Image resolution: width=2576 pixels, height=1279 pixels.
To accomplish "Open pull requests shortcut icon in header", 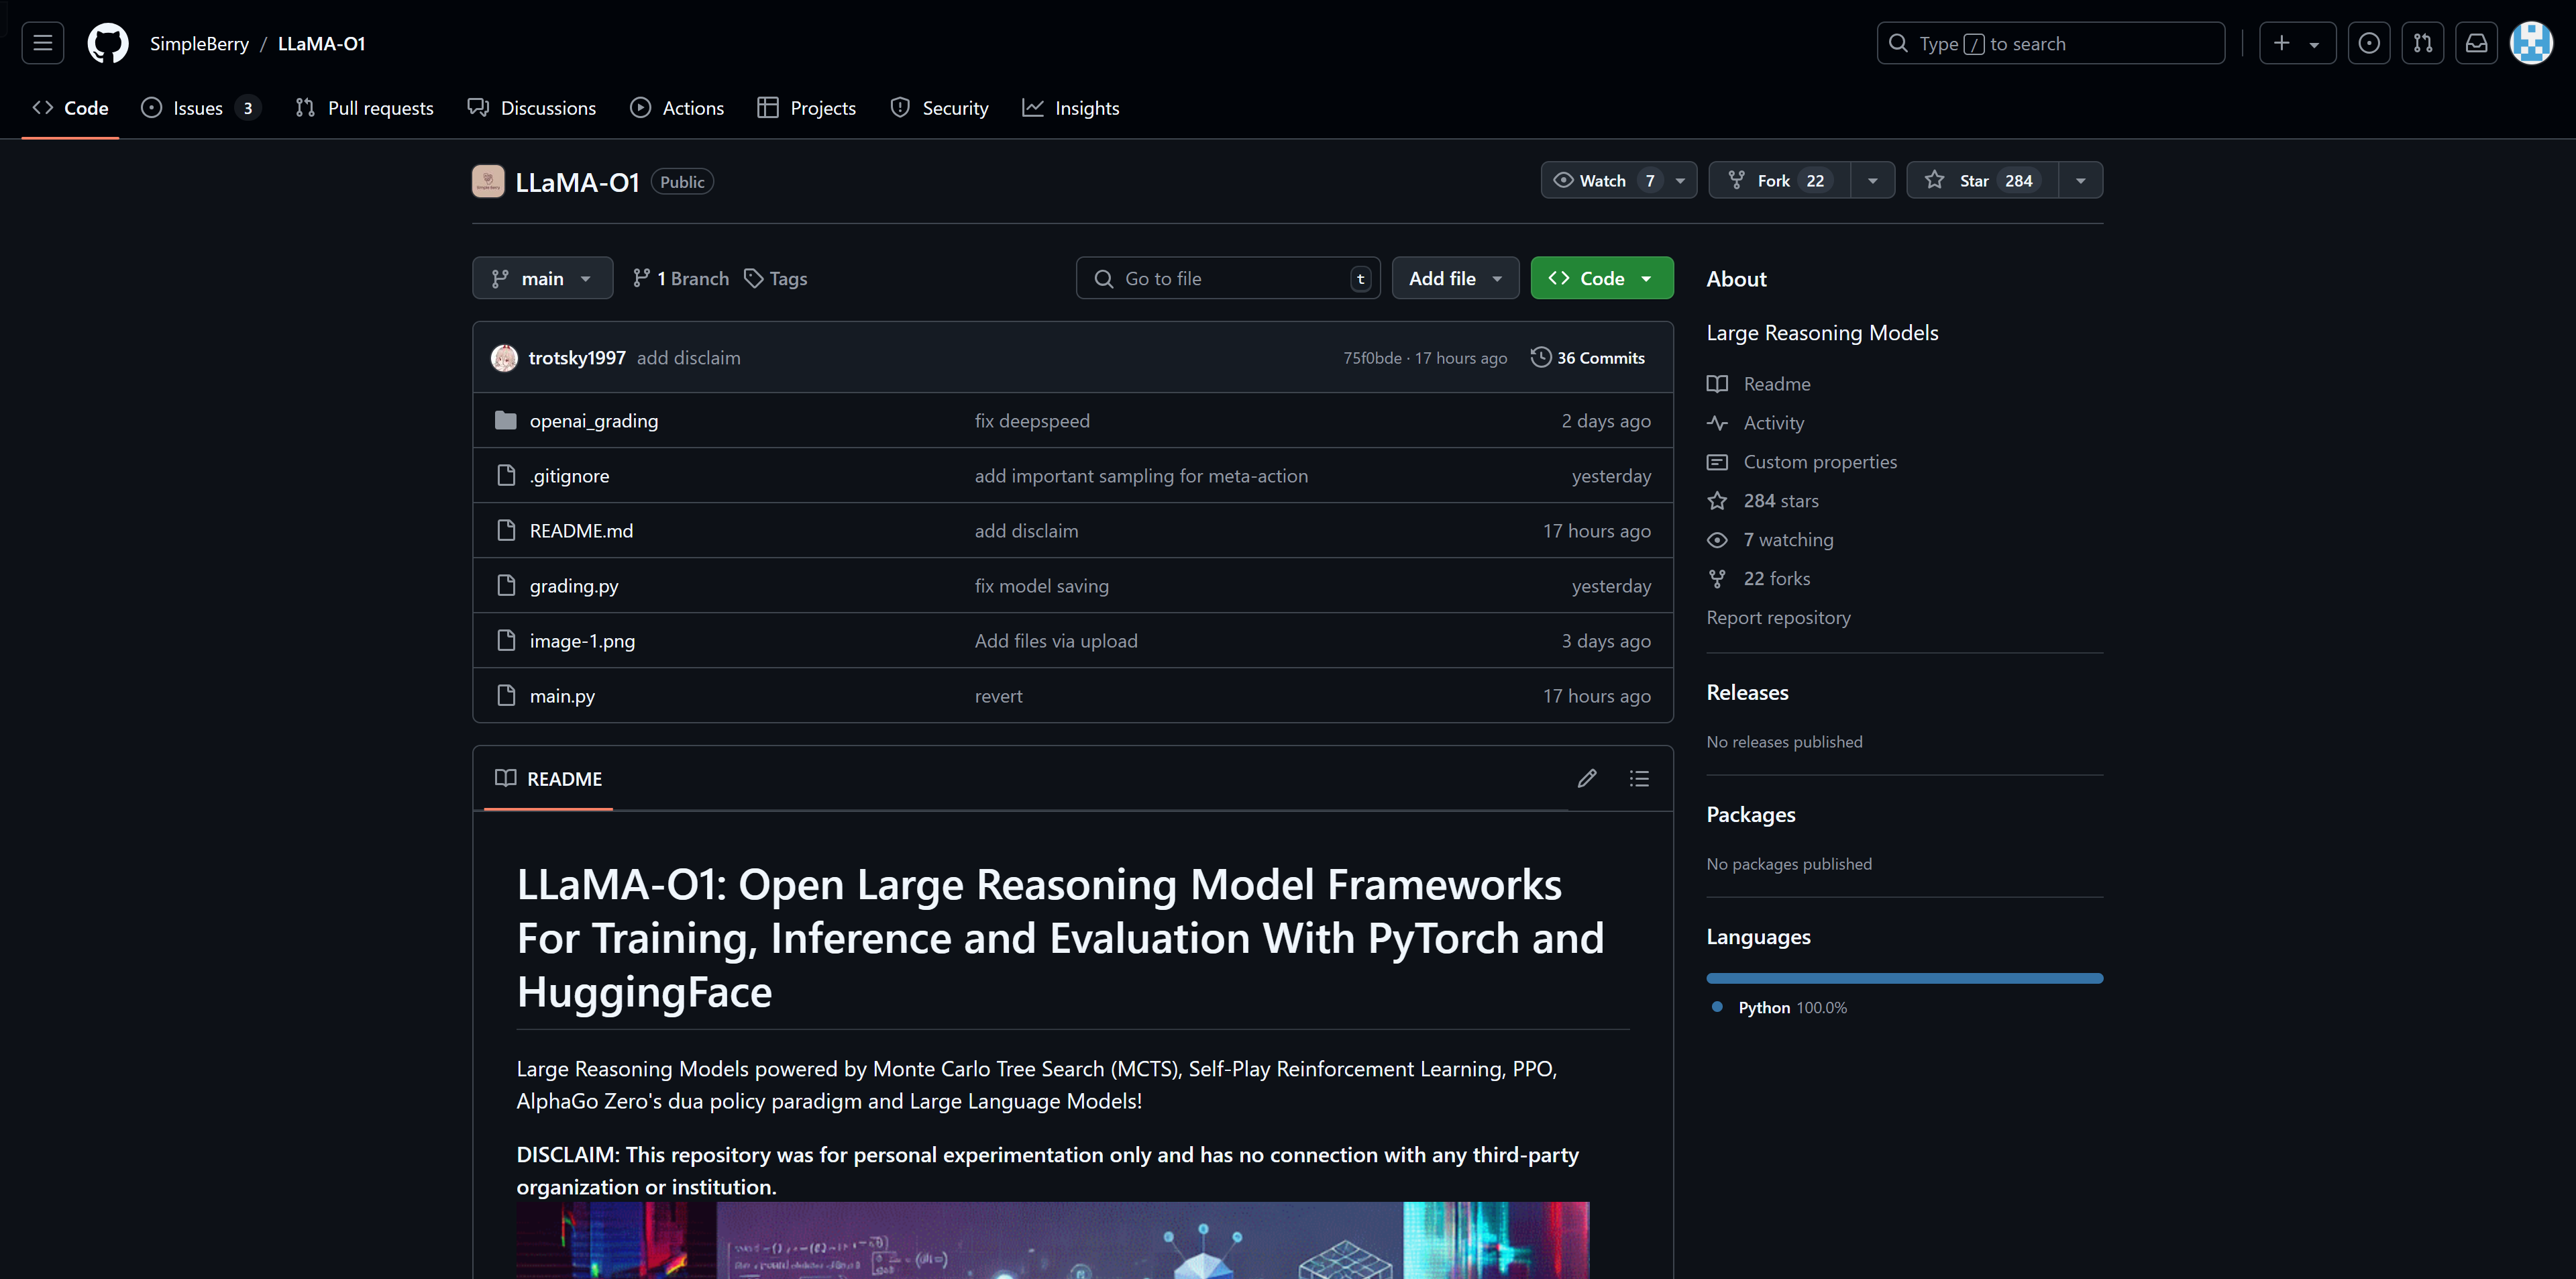I will 2423,43.
